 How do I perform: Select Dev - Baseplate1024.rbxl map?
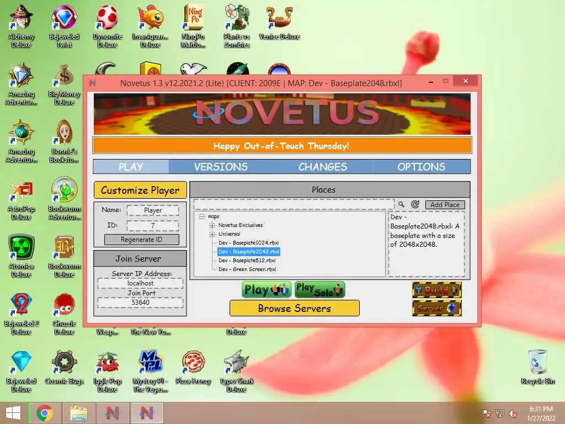pyautogui.click(x=249, y=243)
